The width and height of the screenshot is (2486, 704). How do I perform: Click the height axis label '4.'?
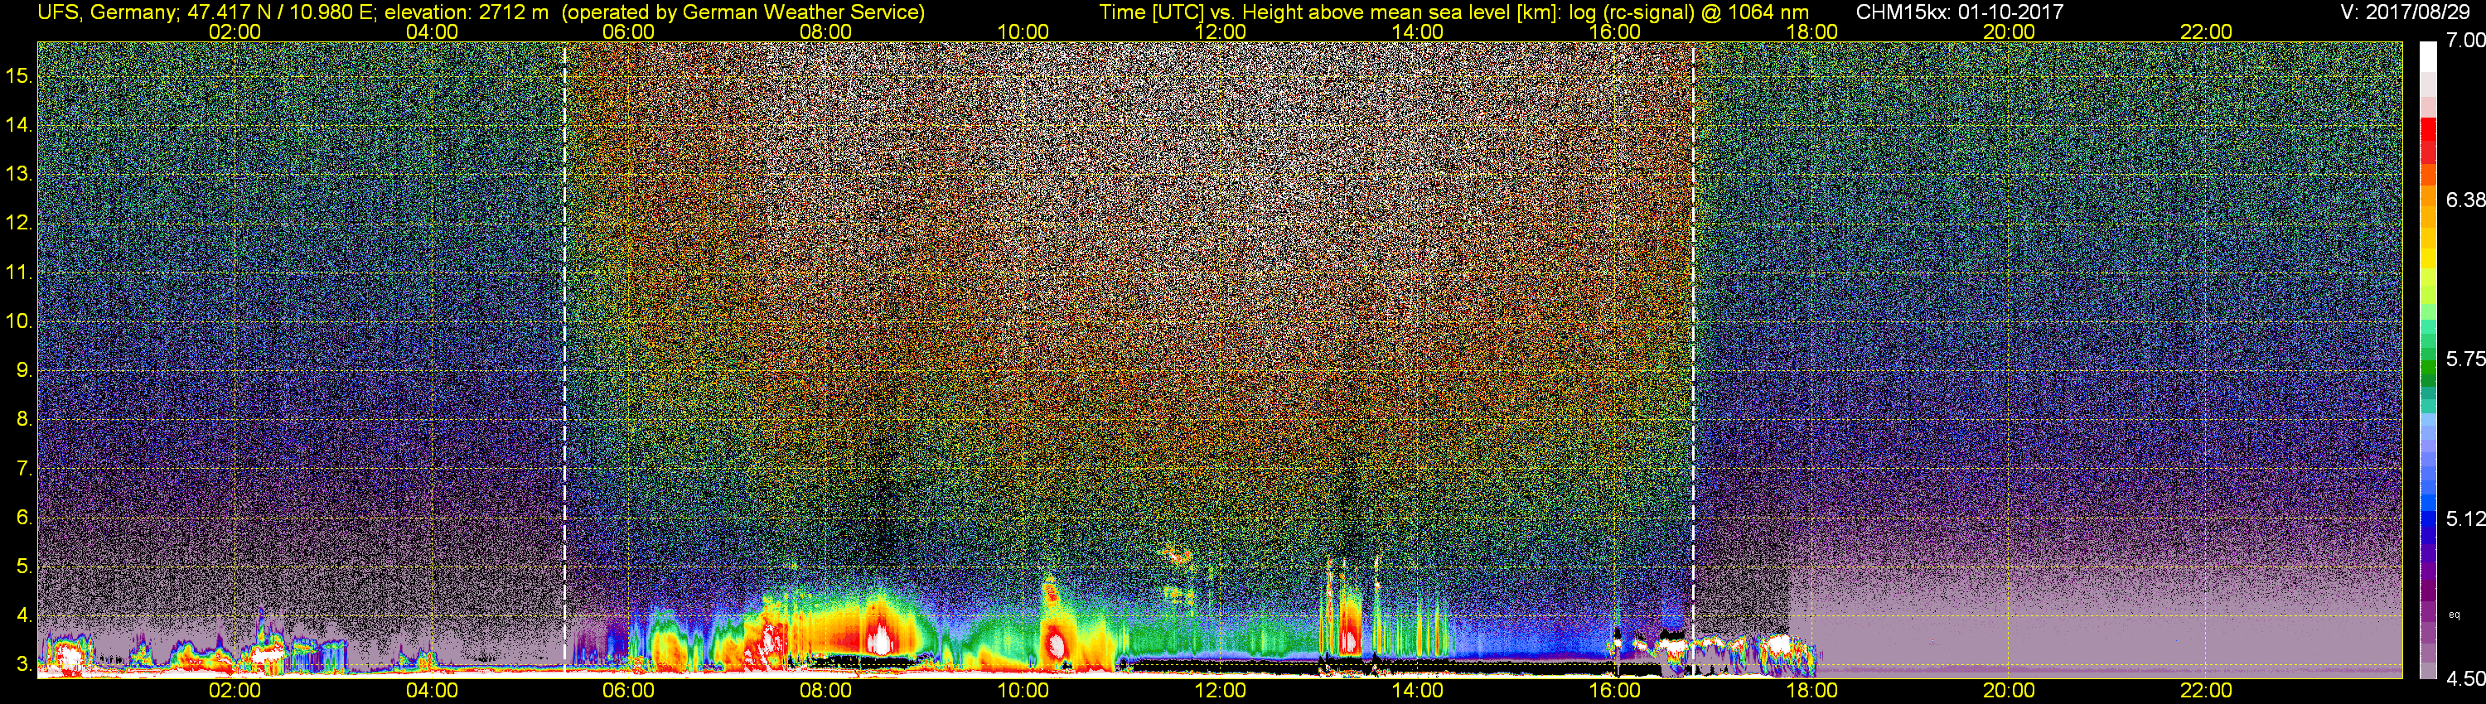24,615
